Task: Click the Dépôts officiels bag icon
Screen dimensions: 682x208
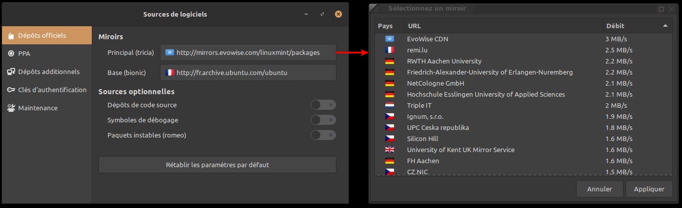Action: pos(11,36)
